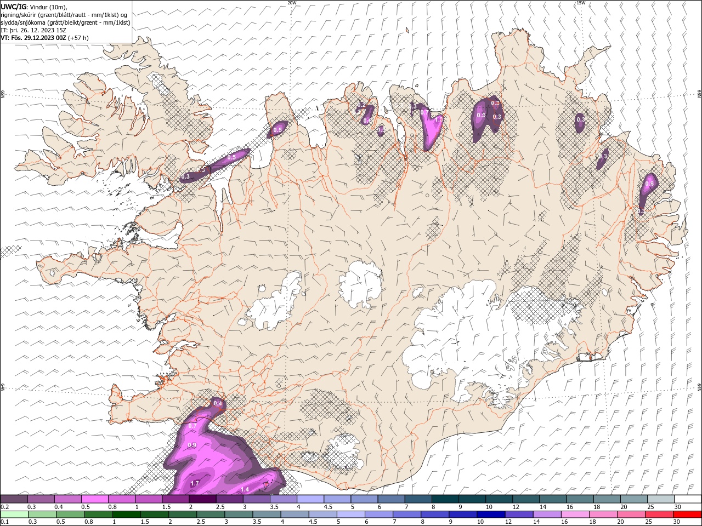Click the 0.4 value label on the southwest coast of the map

click(x=218, y=403)
